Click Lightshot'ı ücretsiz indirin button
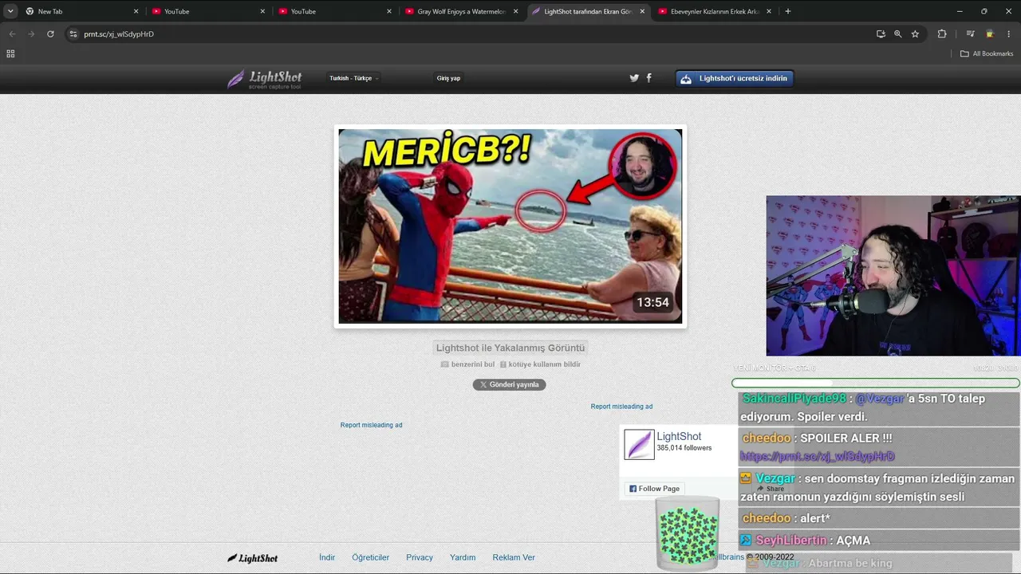 [x=735, y=78]
